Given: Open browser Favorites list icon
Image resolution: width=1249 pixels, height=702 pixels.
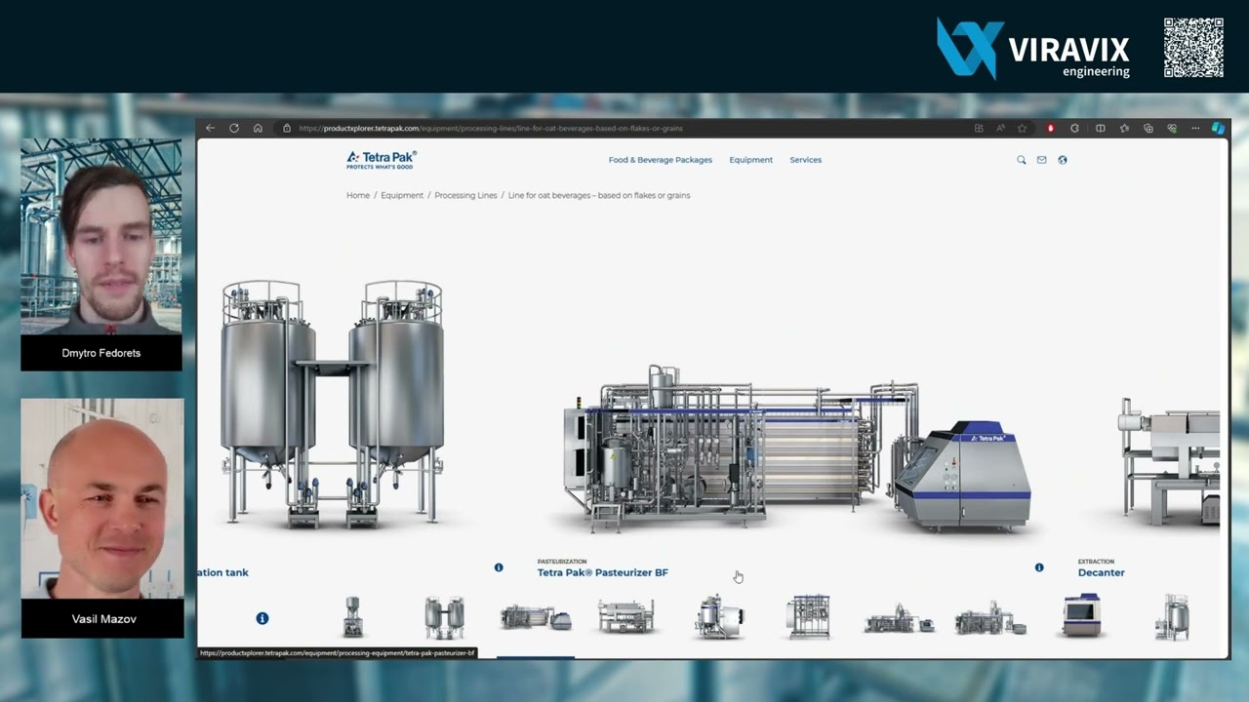Looking at the screenshot, I should click(x=1124, y=128).
